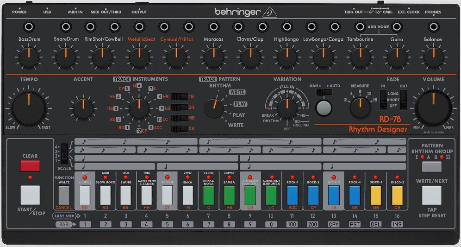Click the PST bar label
This screenshot has height=247, width=461.
(x=355, y=224)
